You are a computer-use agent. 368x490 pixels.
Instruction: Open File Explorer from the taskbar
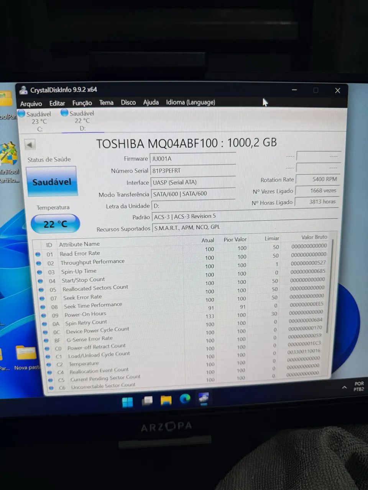(x=166, y=400)
